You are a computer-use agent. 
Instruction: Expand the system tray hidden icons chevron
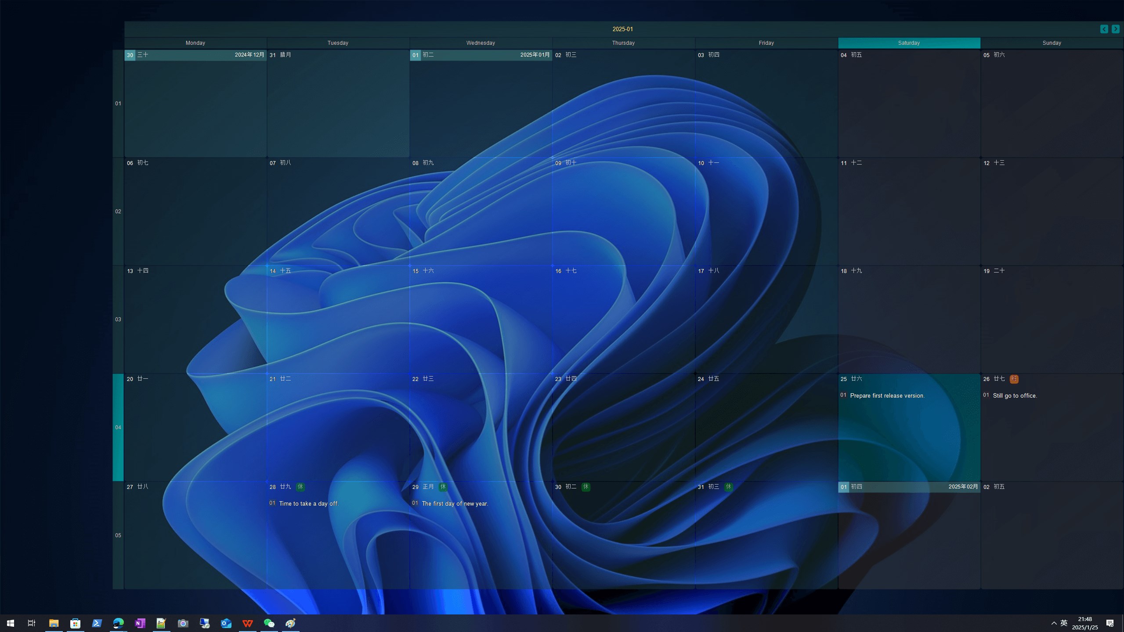click(1054, 623)
